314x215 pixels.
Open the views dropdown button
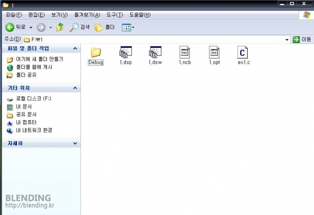tap(128, 28)
